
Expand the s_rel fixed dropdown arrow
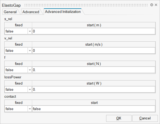30,31
